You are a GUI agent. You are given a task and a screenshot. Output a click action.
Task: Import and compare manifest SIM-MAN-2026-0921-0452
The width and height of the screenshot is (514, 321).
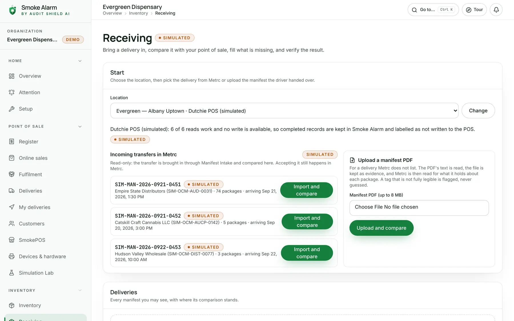pyautogui.click(x=307, y=222)
